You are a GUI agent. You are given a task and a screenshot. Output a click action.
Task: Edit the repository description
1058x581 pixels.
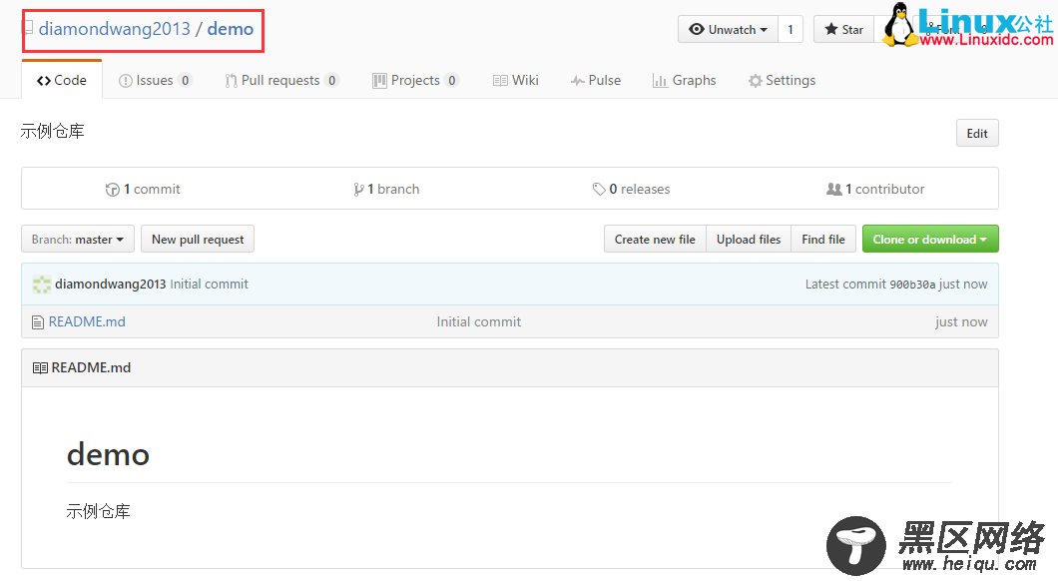click(x=977, y=133)
